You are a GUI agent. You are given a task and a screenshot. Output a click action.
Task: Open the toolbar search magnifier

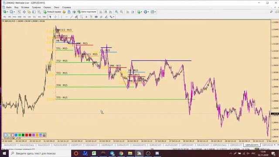click(x=271, y=12)
